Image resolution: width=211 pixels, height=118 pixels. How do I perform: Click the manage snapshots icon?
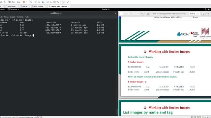(43, 2)
